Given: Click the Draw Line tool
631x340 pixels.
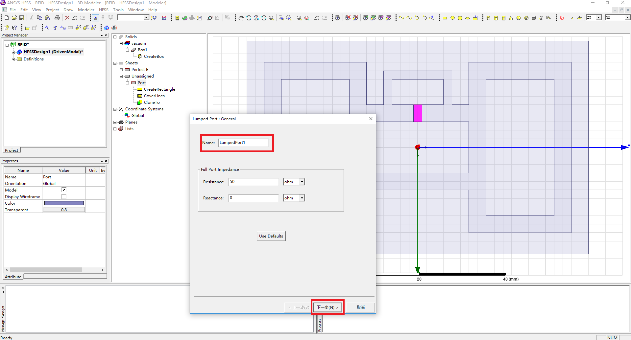Looking at the screenshot, I should (401, 18).
